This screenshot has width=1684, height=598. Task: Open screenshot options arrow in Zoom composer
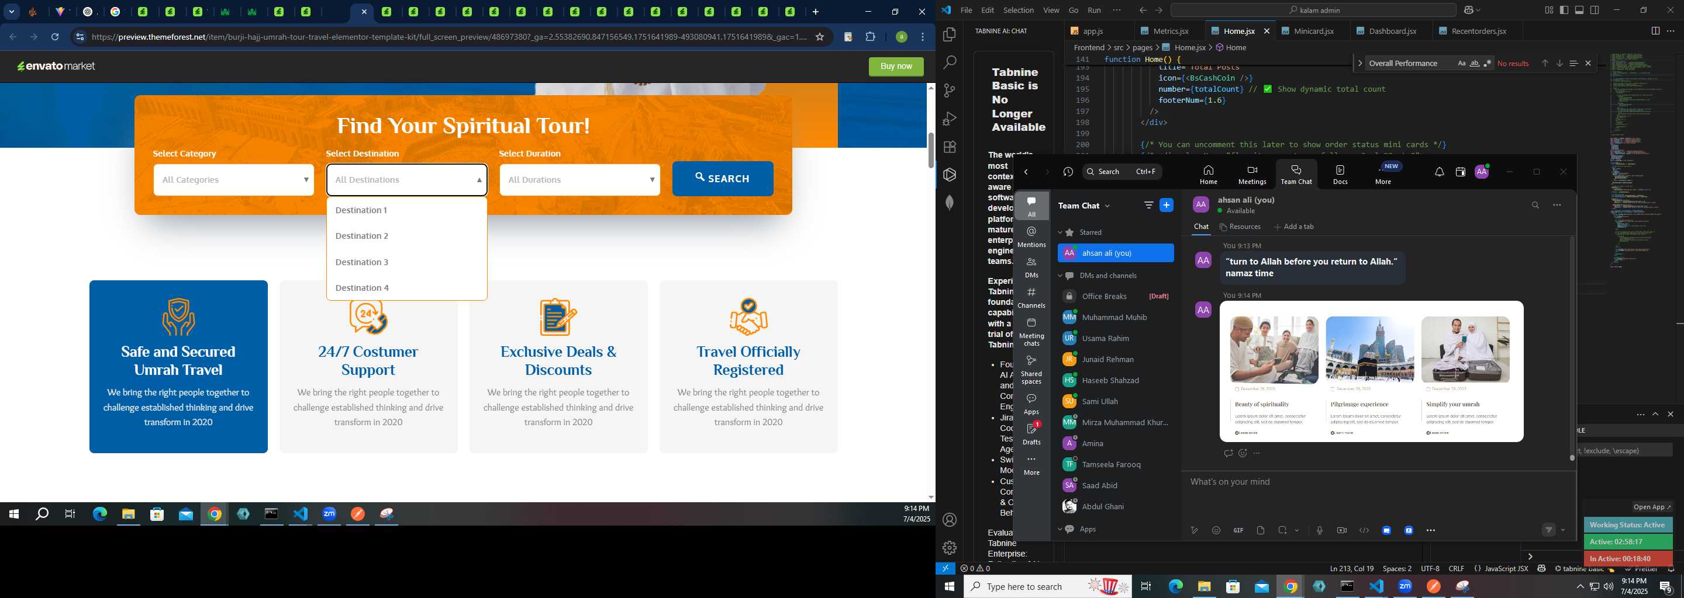coord(1297,531)
